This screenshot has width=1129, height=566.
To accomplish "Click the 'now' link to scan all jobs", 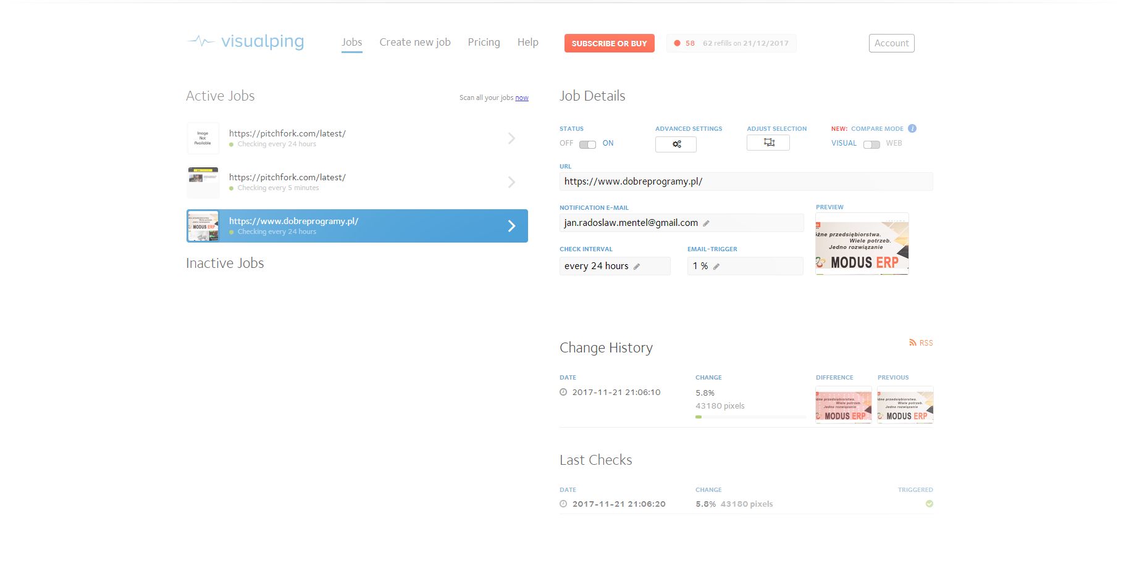I will (x=522, y=98).
